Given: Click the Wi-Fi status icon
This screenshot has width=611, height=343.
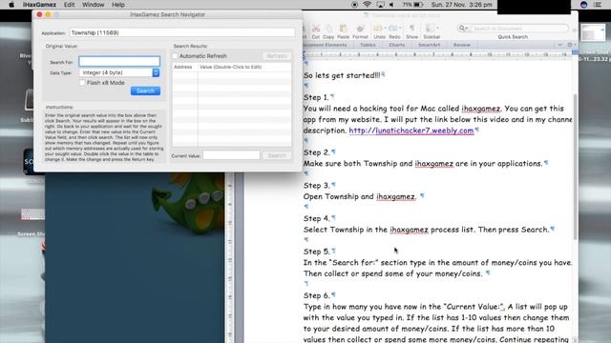Looking at the screenshot, I should click(x=367, y=5).
